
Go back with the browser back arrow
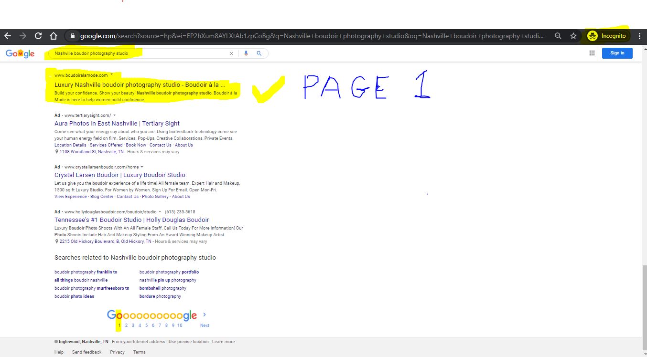8,36
